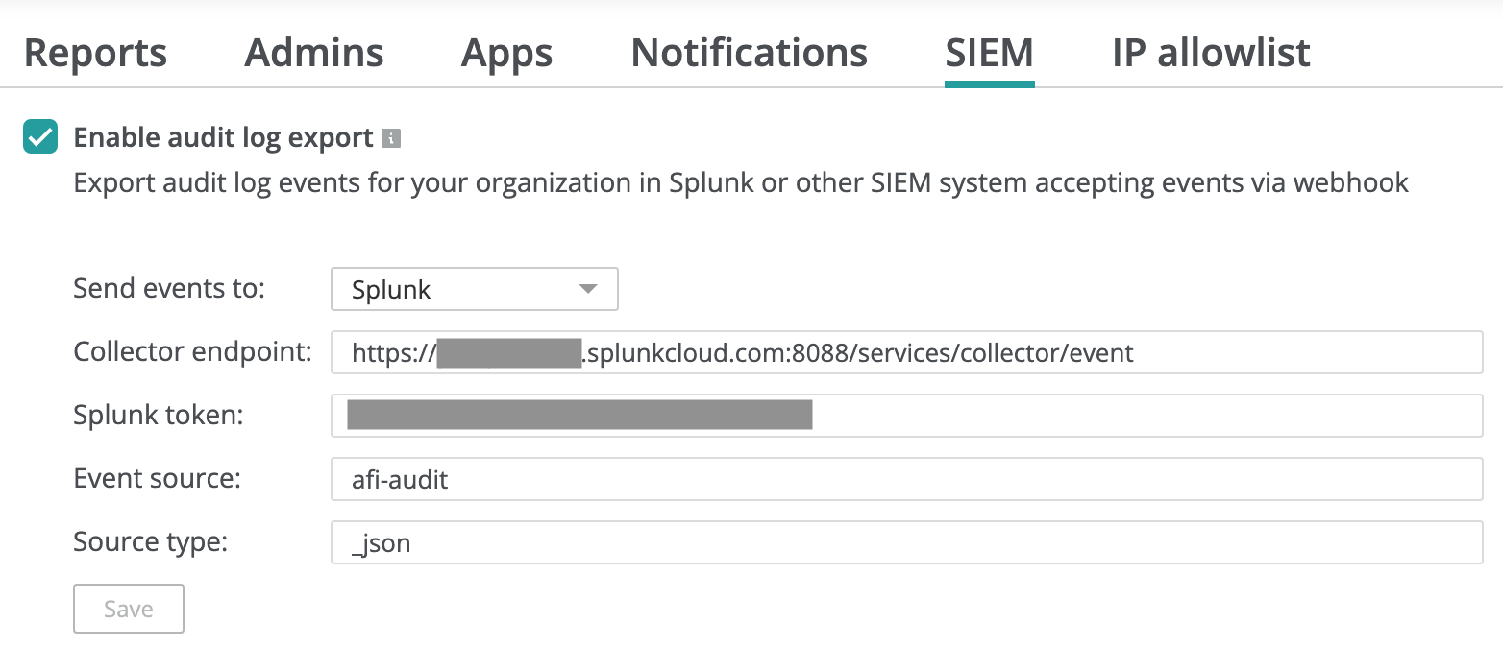The width and height of the screenshot is (1503, 647).
Task: Uncheck the Enable audit log export checkbox
Action: coord(40,137)
